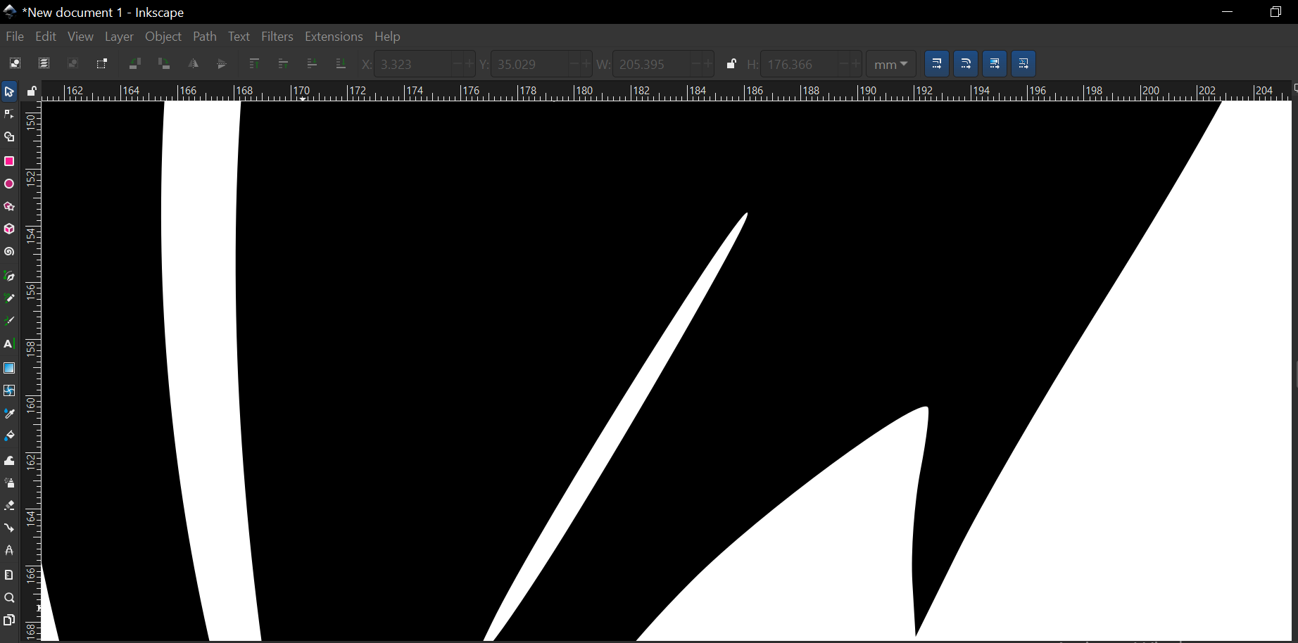Open the Edit menu
1298x643 pixels.
point(46,37)
